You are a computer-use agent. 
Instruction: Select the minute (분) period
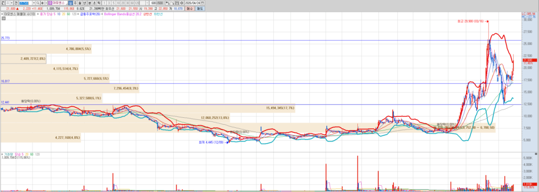(x=89, y=3)
